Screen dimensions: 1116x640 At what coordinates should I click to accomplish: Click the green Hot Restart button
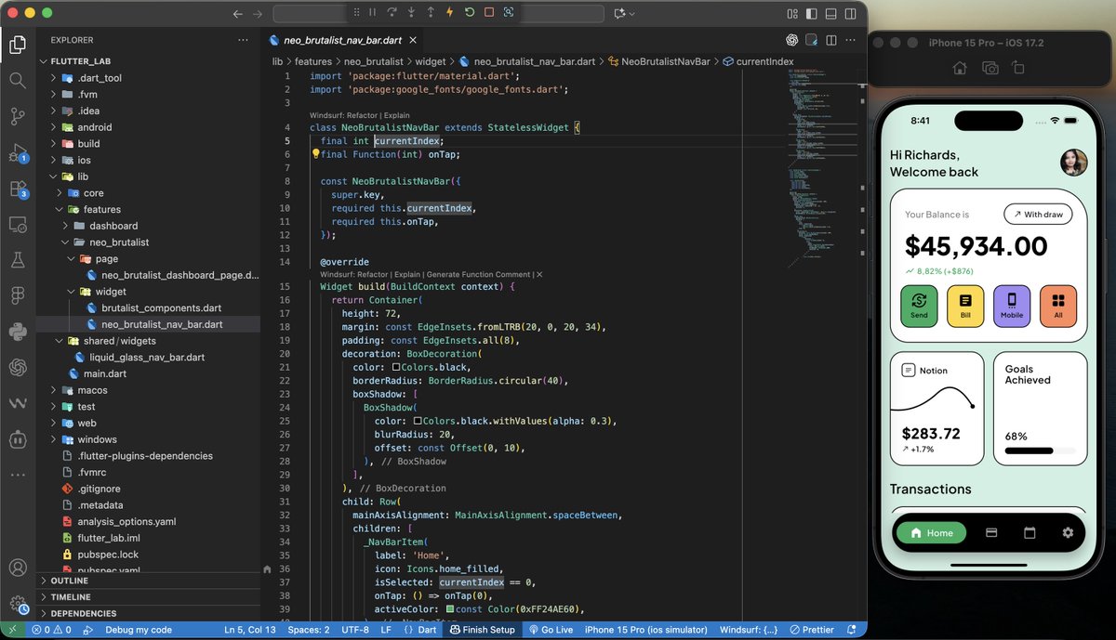[x=470, y=13]
